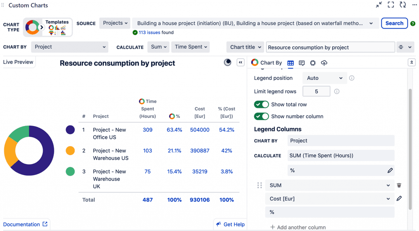Open the Projects source dropdown

(x=114, y=23)
